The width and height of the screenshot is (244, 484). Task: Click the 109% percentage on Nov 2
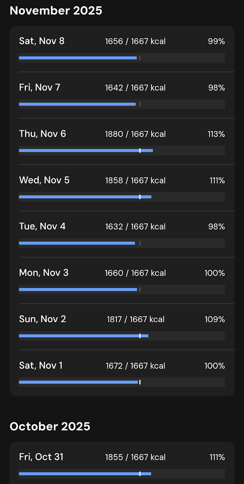pyautogui.click(x=215, y=319)
